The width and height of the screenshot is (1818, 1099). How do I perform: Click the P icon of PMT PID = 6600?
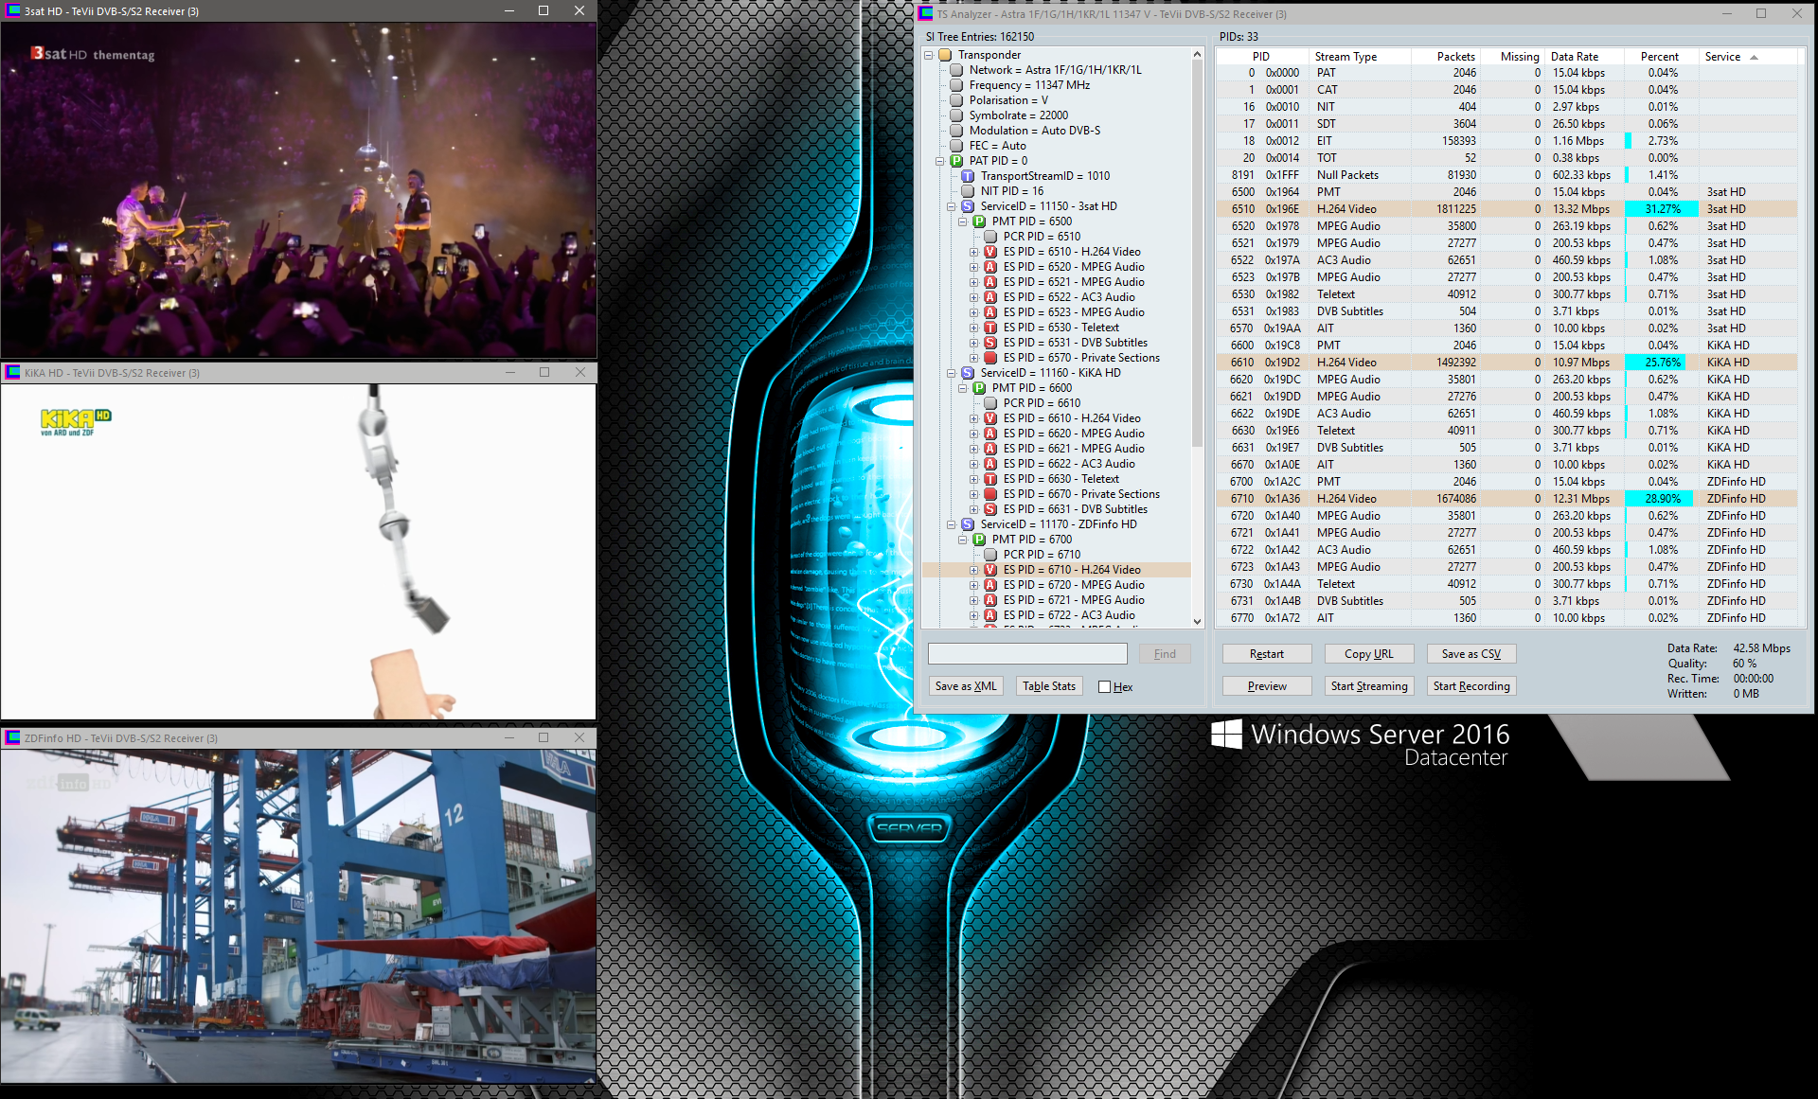click(x=979, y=388)
